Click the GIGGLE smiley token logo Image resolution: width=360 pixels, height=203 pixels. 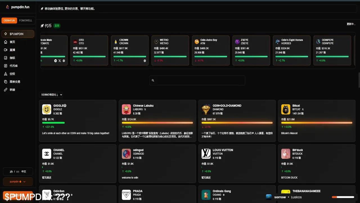click(x=47, y=109)
